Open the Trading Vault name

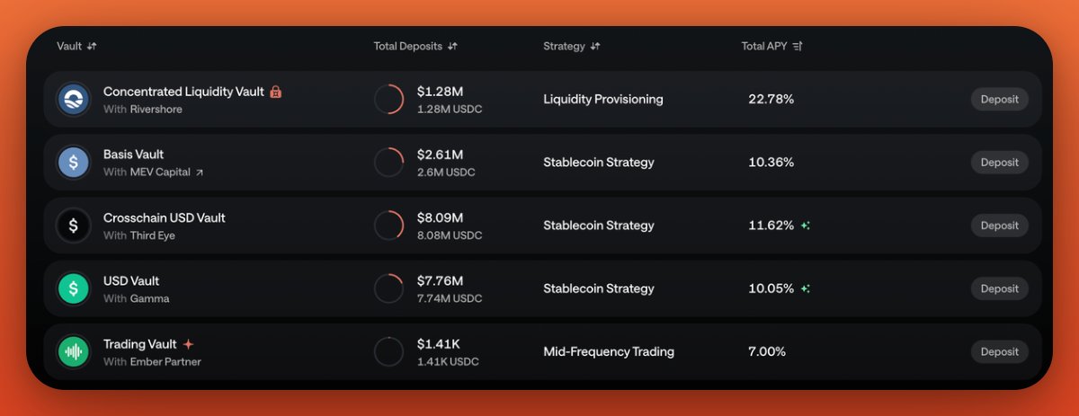click(139, 344)
